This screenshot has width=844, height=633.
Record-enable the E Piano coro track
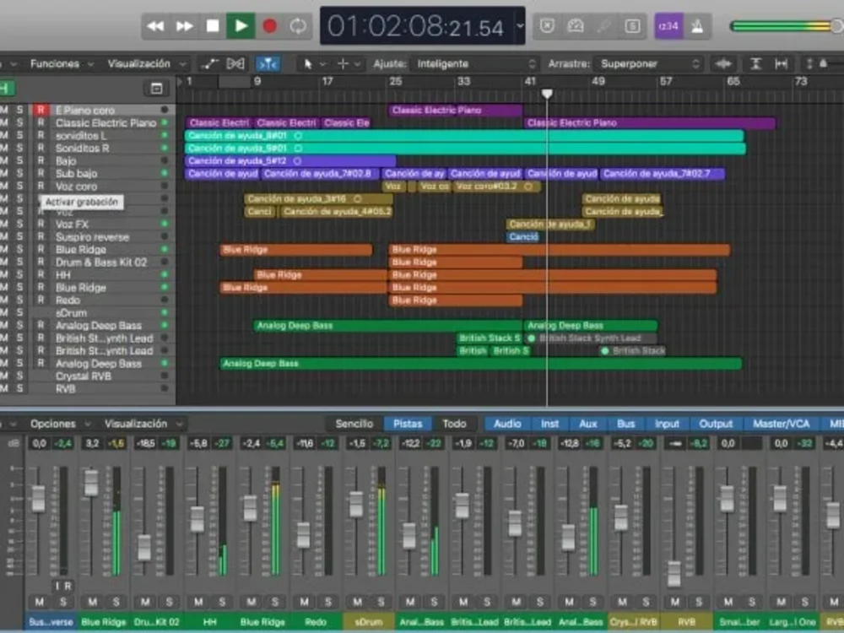pos(41,111)
